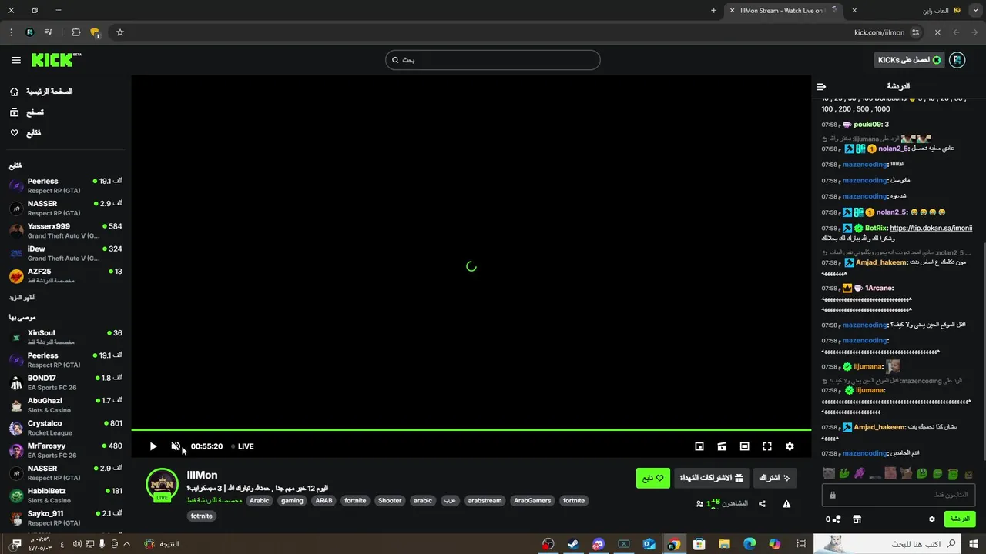Click the Get KICKs button
Viewport: 986px width, 554px height.
coord(910,60)
